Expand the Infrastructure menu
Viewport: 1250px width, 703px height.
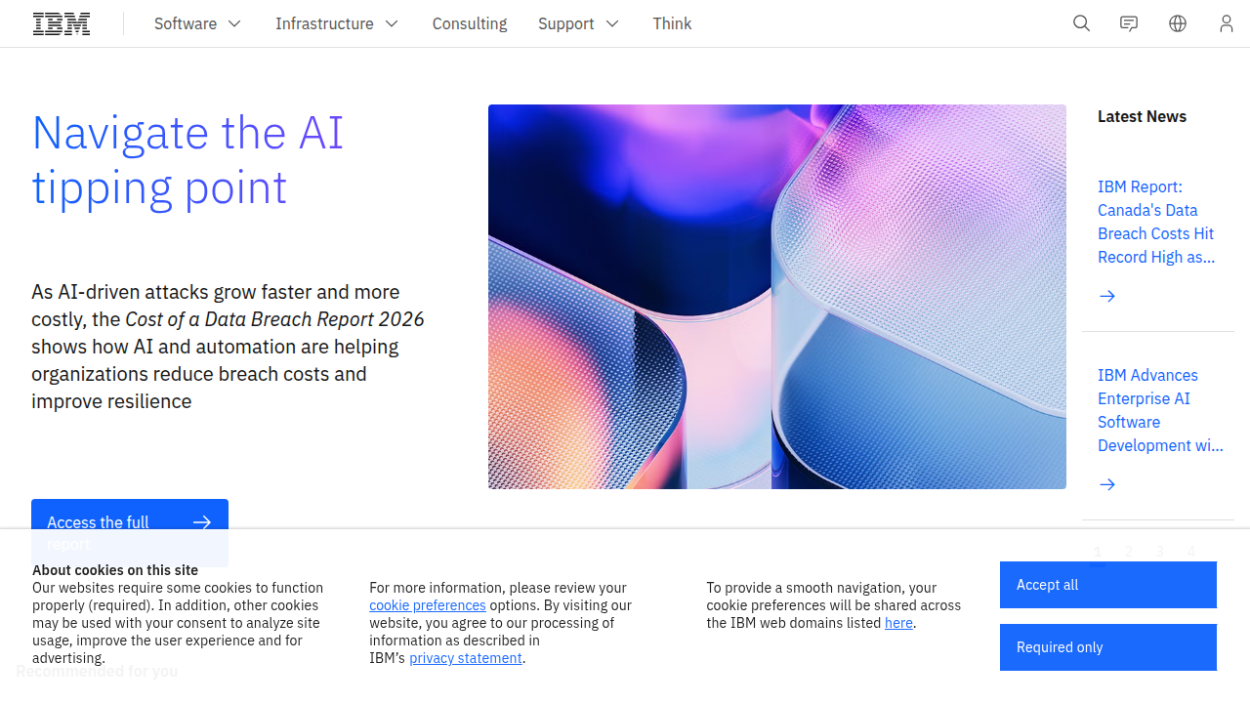(337, 23)
